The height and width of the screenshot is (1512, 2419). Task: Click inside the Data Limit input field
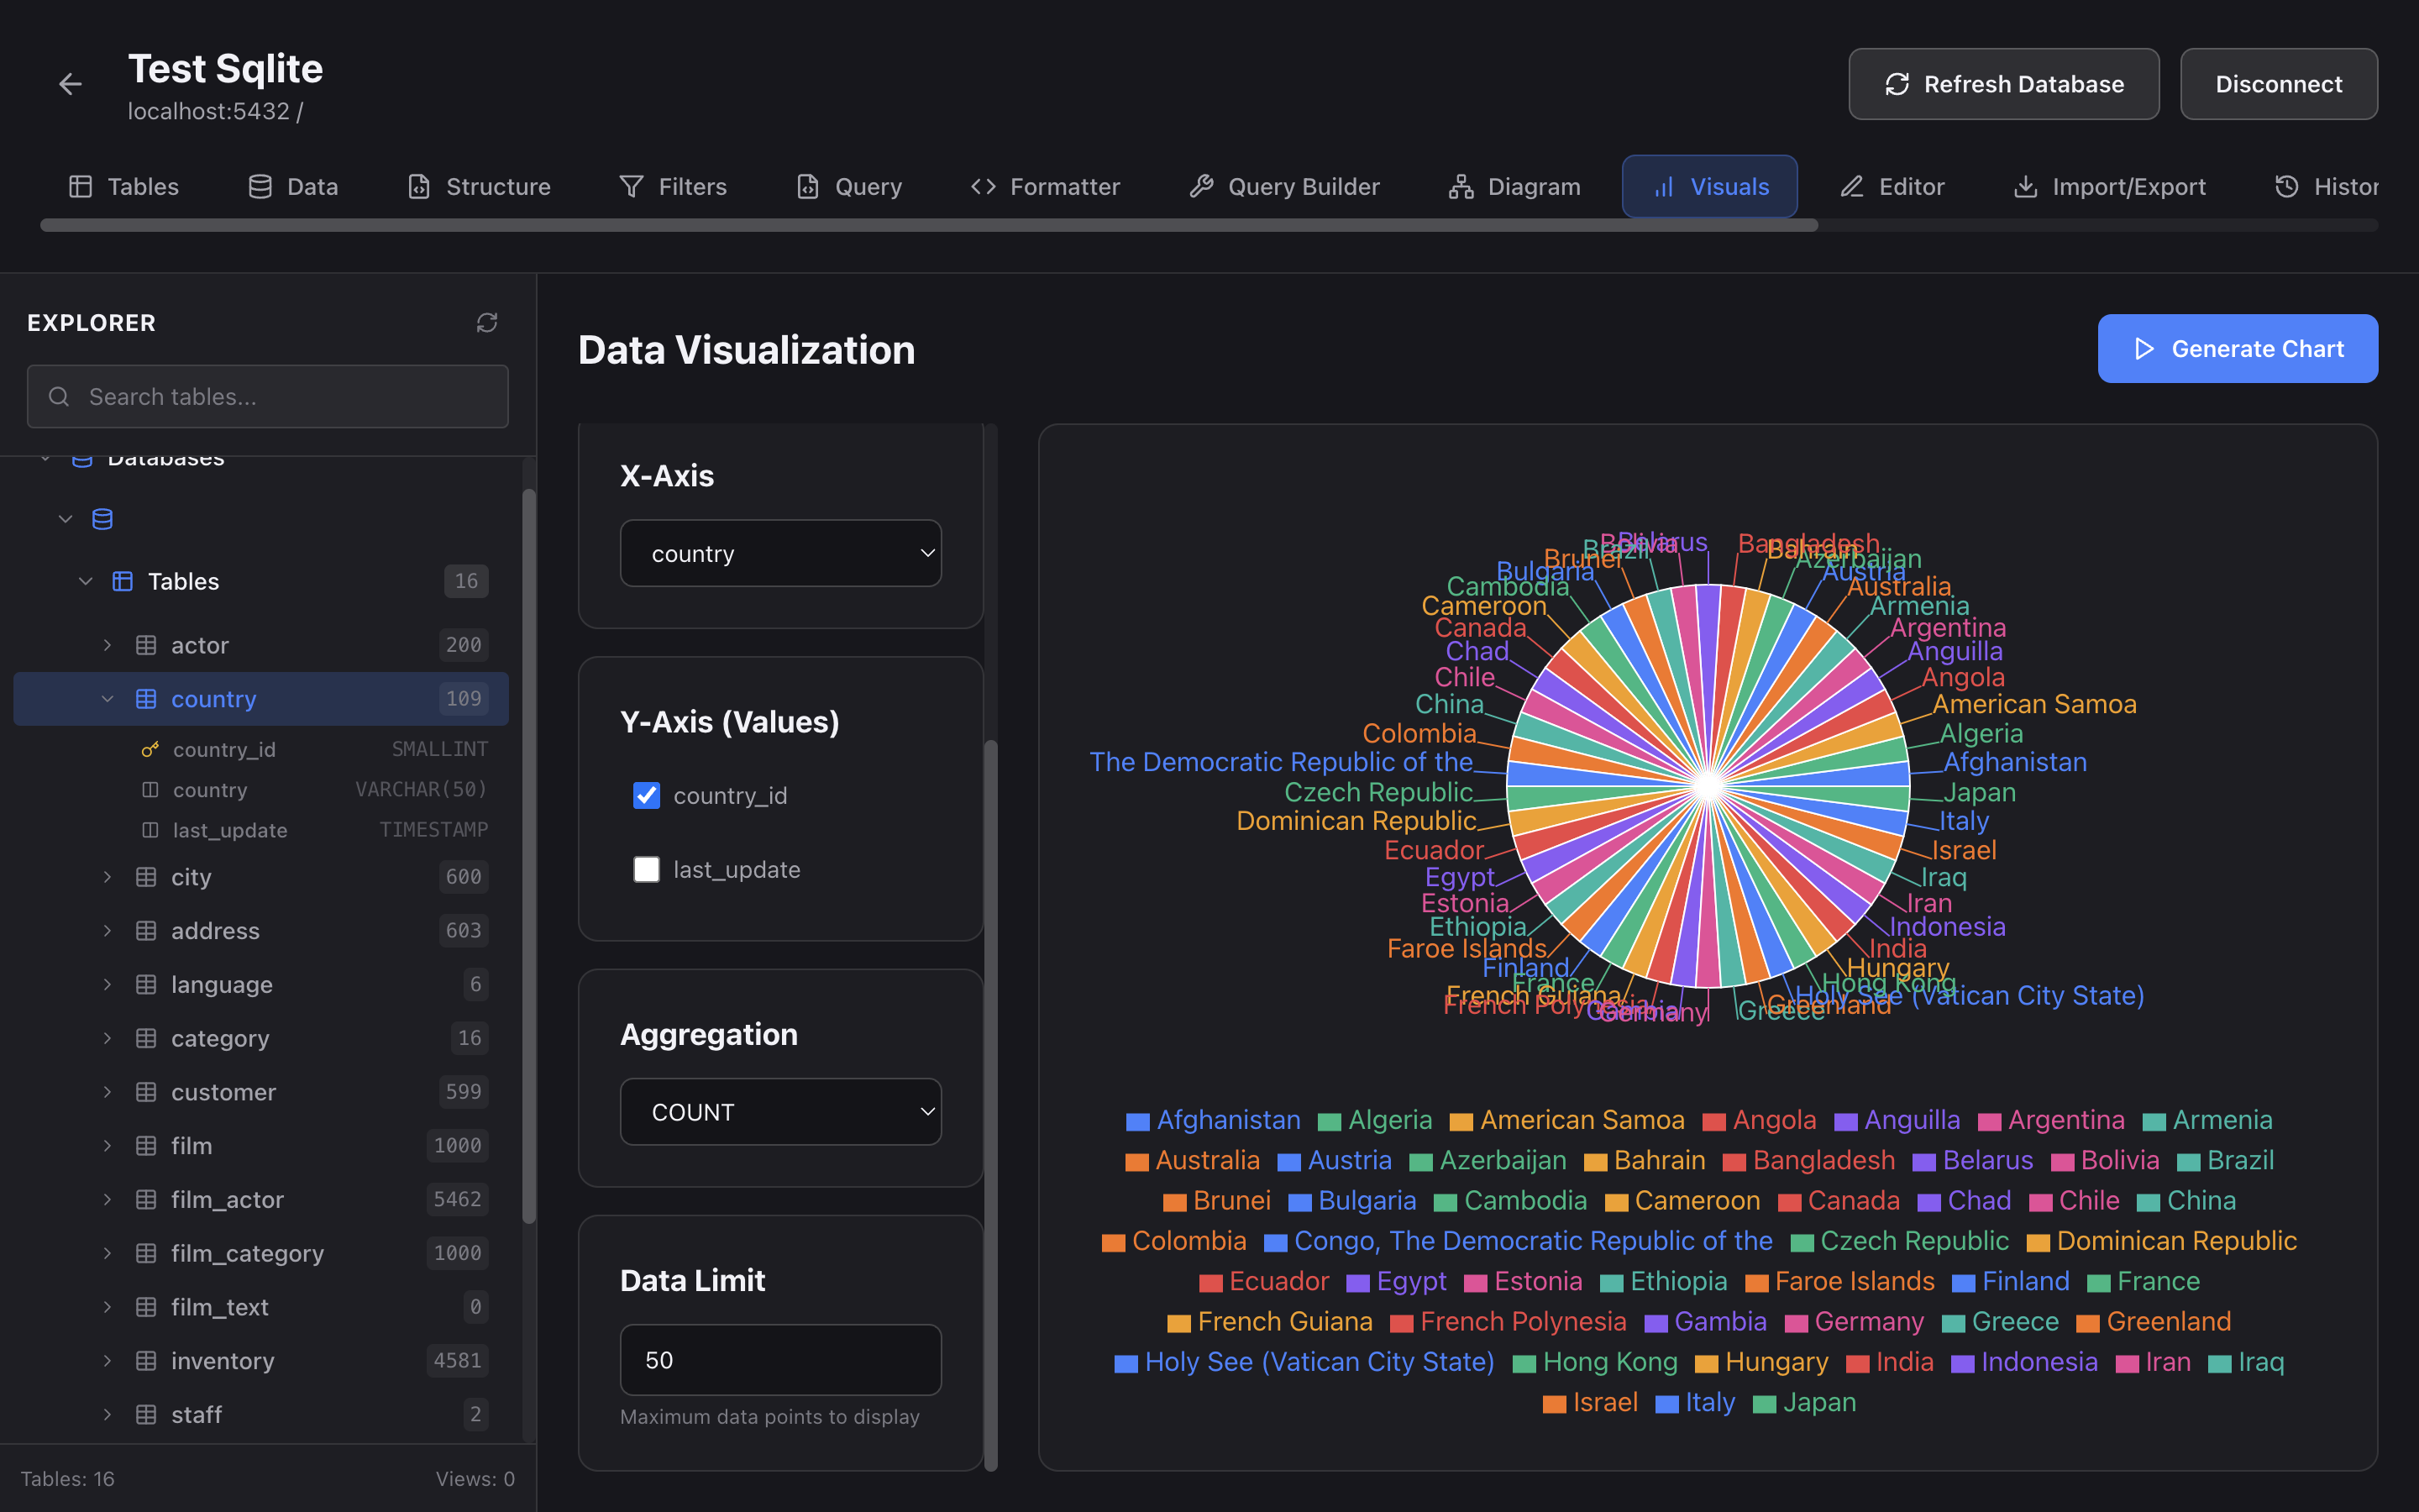[x=780, y=1359]
